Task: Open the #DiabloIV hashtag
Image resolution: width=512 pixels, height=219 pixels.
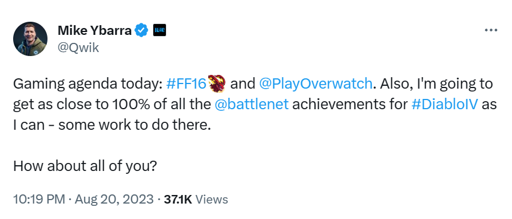Action: pyautogui.click(x=445, y=105)
